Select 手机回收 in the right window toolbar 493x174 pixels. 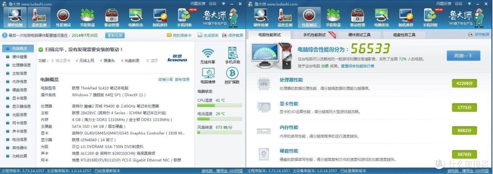[x=430, y=18]
